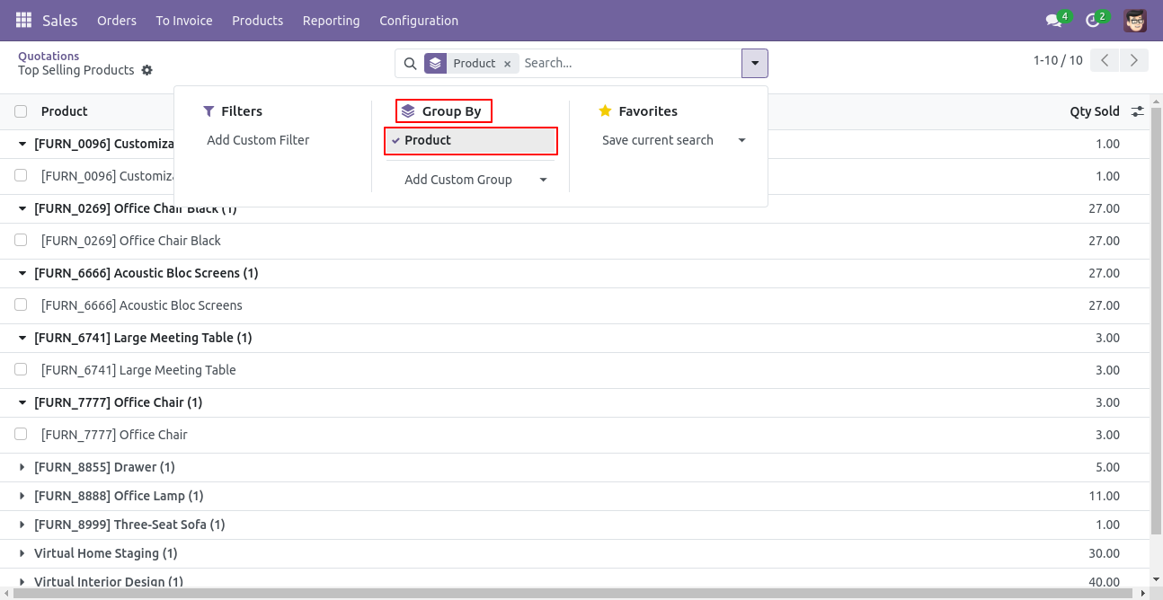Open the activities clock icon
1163x600 pixels.
click(x=1094, y=21)
